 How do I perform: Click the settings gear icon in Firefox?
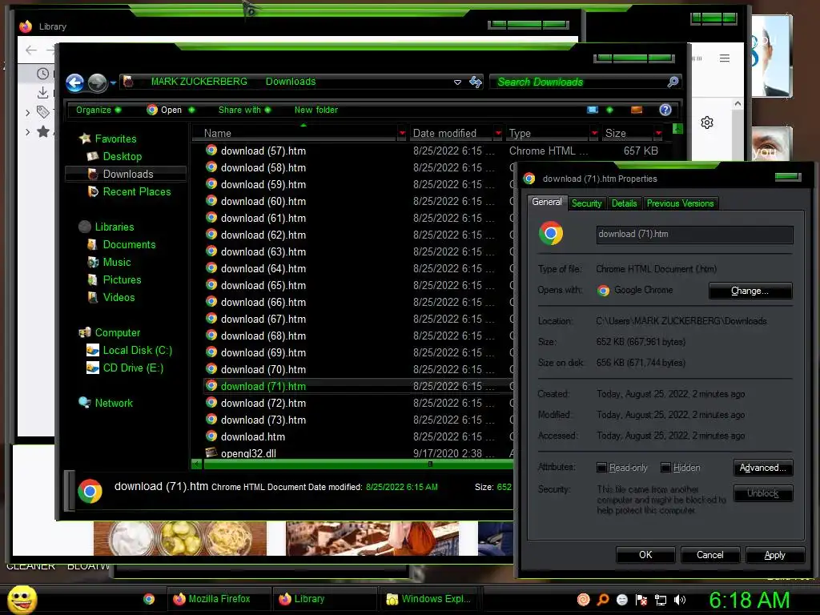click(x=707, y=123)
